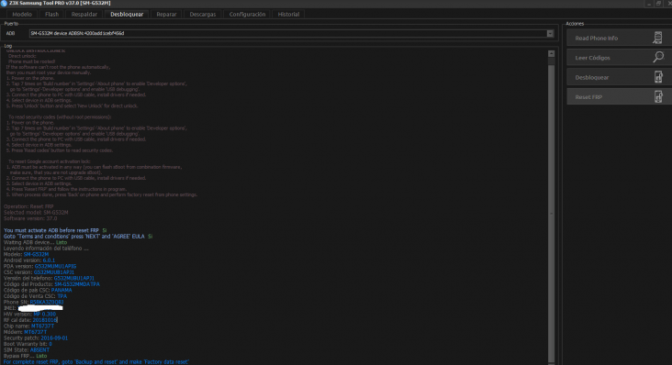This screenshot has height=365, width=672.
Task: Expand the ADB port dropdown arrow
Action: tap(550, 33)
